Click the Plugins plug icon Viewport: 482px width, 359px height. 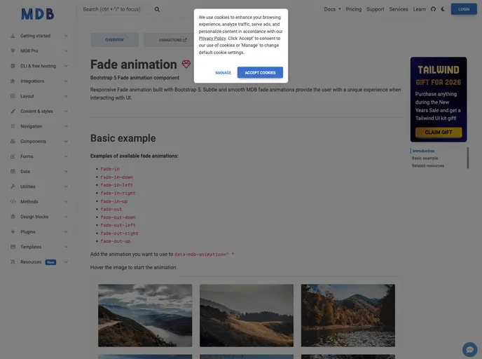(x=13, y=231)
